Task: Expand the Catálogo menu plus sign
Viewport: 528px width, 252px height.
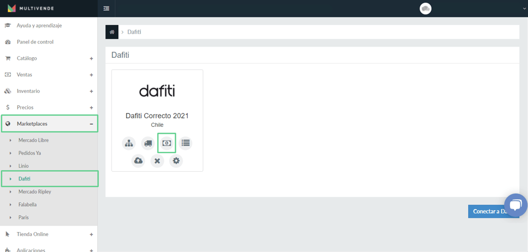Action: (91, 59)
